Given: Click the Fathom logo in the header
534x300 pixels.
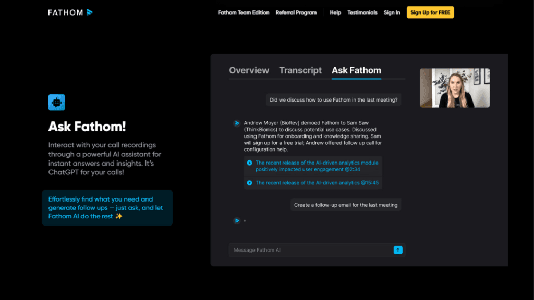Looking at the screenshot, I should coord(70,12).
